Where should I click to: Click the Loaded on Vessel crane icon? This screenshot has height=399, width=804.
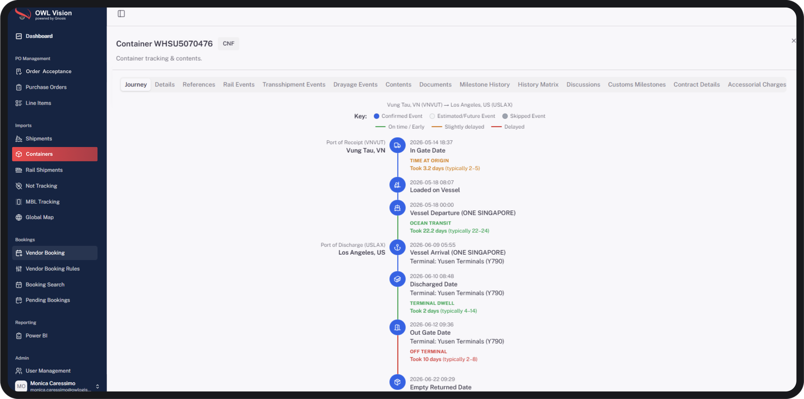click(397, 185)
